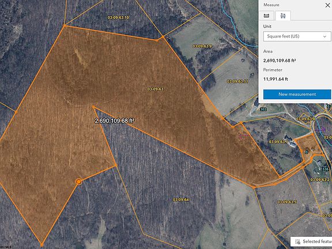332x249 pixels.
Task: Select the area measurement tool tab
Action: (x=283, y=16)
